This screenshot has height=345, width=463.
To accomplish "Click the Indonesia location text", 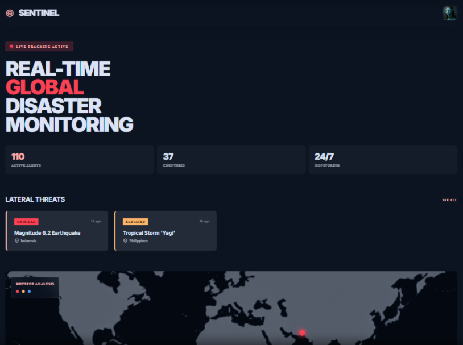I will tap(28, 241).
